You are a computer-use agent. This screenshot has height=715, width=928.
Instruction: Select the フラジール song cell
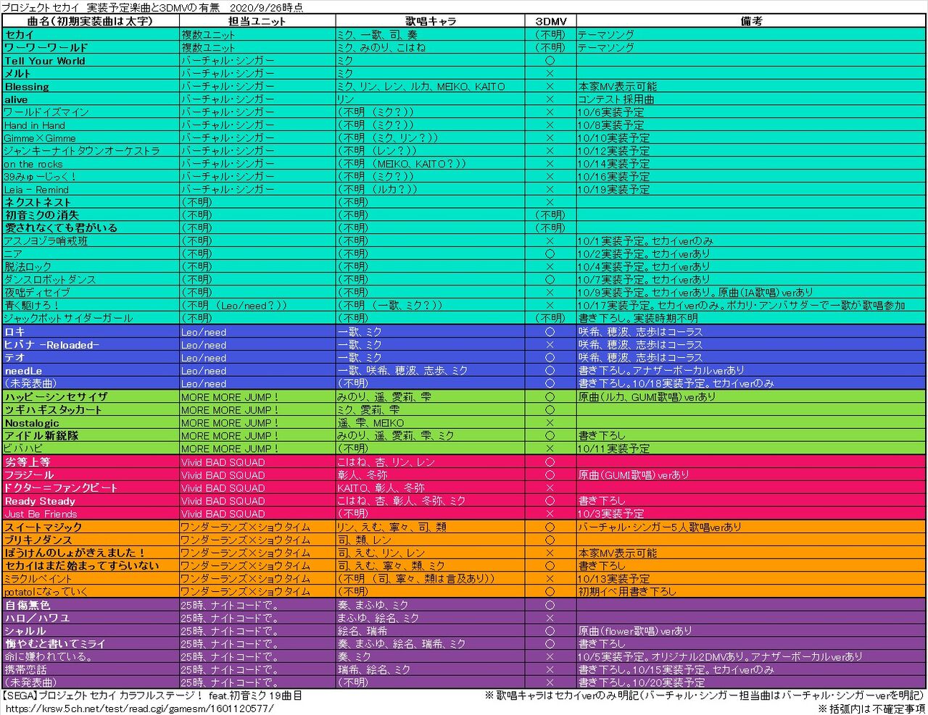pyautogui.click(x=91, y=475)
